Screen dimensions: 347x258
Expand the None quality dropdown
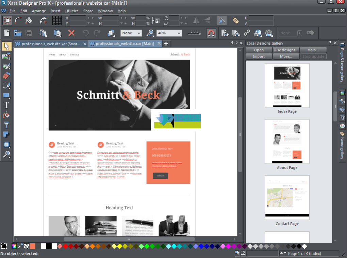click(x=139, y=33)
